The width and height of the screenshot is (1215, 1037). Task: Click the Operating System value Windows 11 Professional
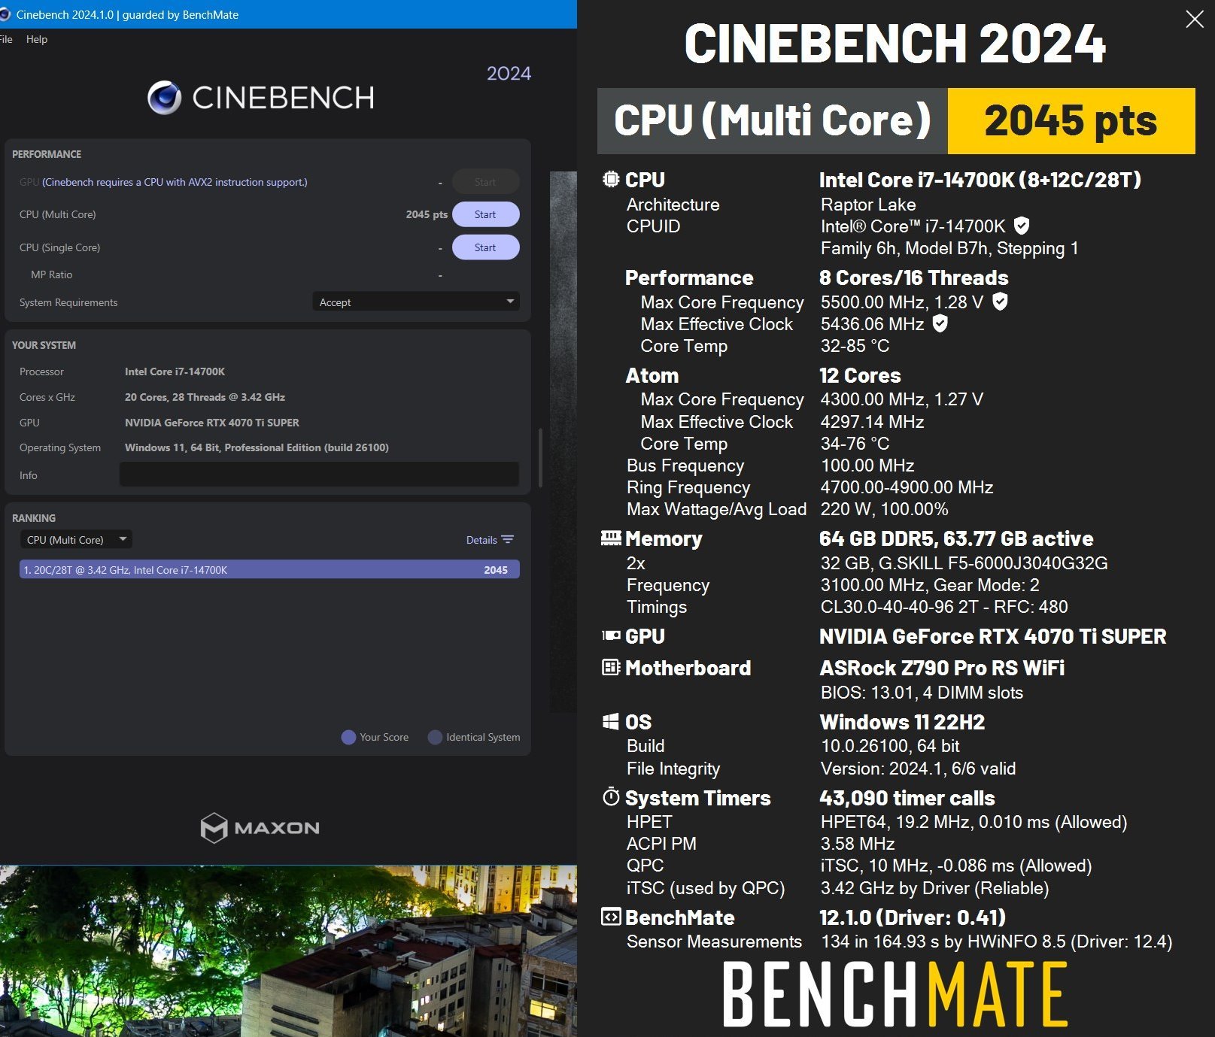[x=257, y=447]
